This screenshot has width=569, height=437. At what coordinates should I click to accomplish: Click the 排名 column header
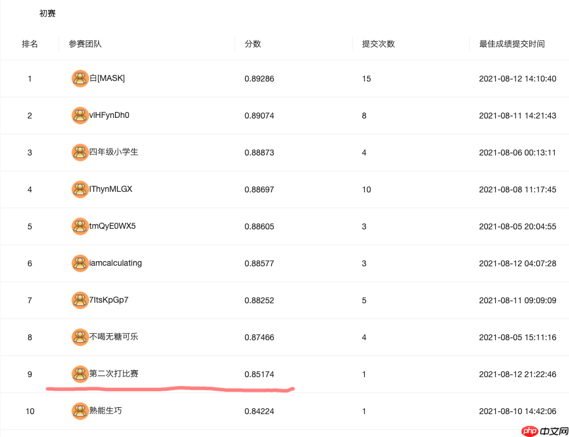[30, 43]
